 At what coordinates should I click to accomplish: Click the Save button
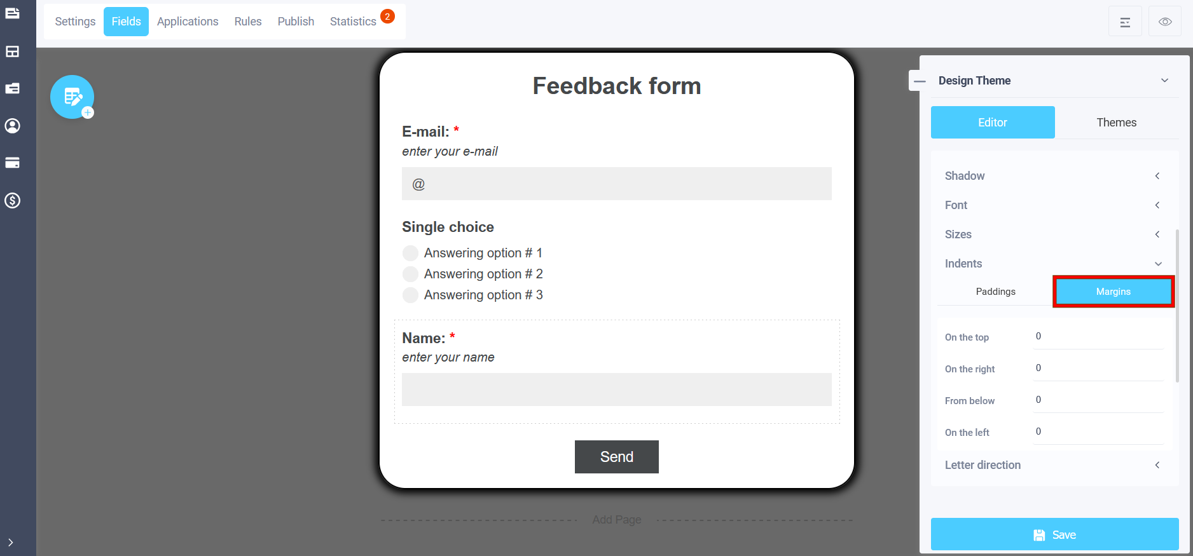coord(1055,534)
